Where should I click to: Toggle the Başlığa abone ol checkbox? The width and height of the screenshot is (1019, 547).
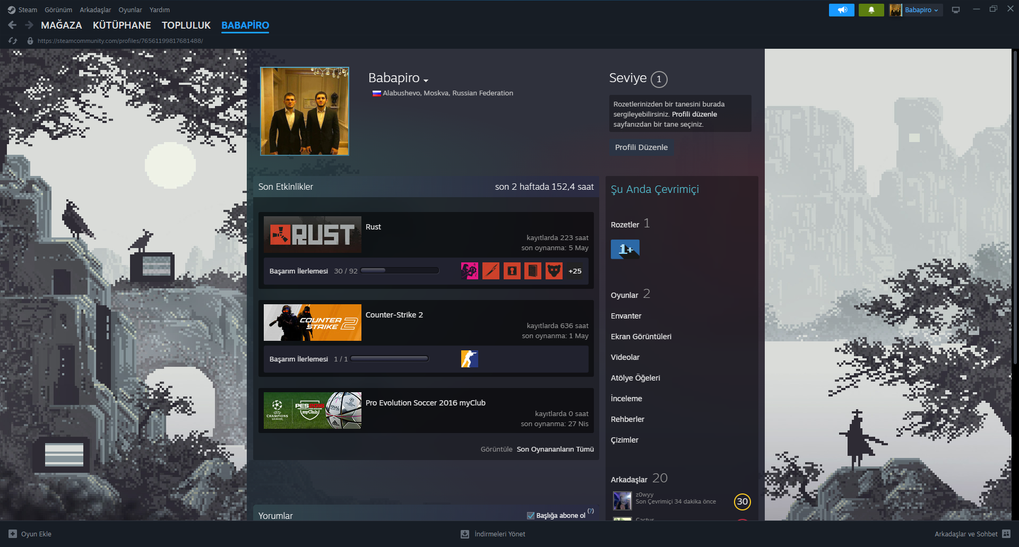tap(530, 515)
